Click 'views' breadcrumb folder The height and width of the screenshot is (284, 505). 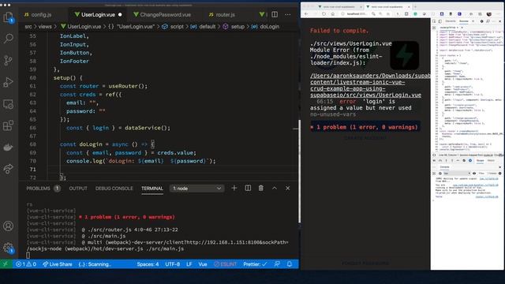pyautogui.click(x=45, y=26)
